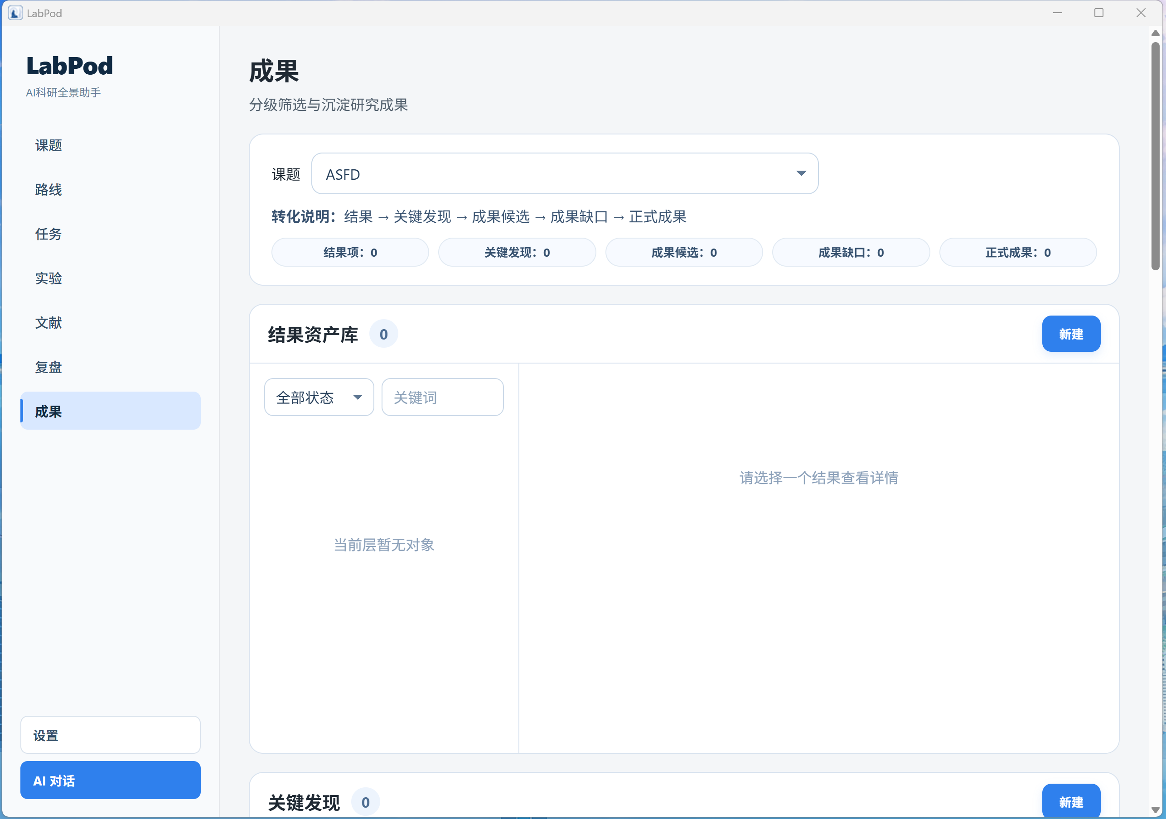1166x819 pixels.
Task: Click the 关键词 search field
Action: (x=442, y=398)
